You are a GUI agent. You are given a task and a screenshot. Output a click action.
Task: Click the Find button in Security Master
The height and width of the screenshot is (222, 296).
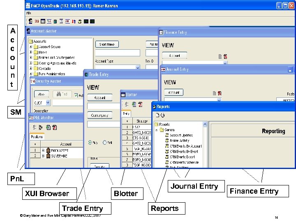[62, 94]
